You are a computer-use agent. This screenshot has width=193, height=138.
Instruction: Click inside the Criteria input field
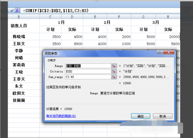[87, 71]
